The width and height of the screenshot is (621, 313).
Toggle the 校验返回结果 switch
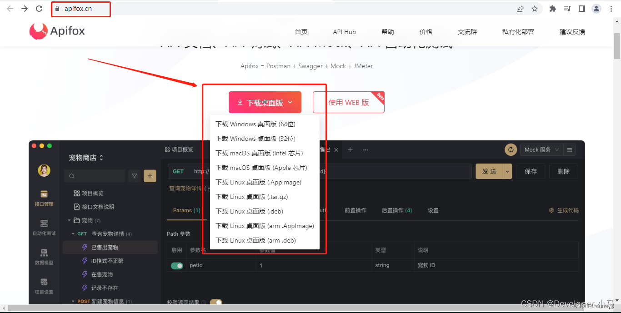[216, 302]
